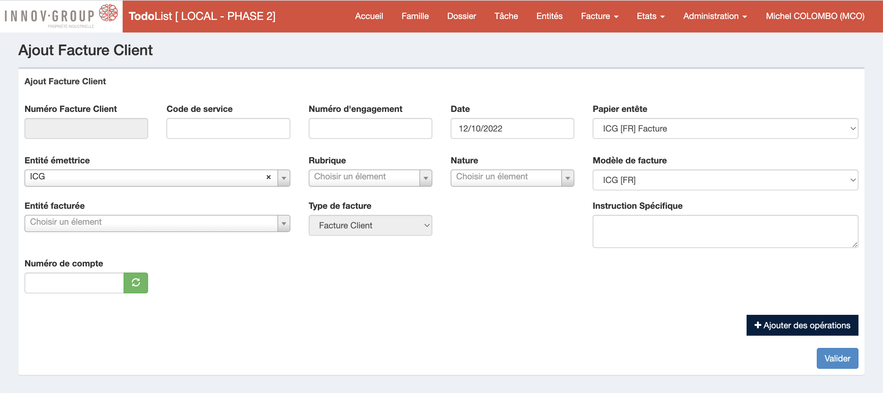This screenshot has width=883, height=393.
Task: Click the Entité émettrice label
Action: pyautogui.click(x=57, y=160)
